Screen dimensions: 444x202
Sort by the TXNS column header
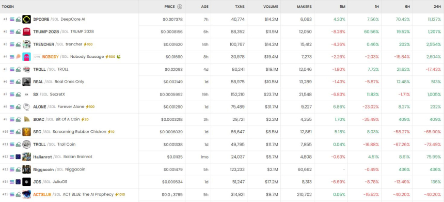(240, 7)
